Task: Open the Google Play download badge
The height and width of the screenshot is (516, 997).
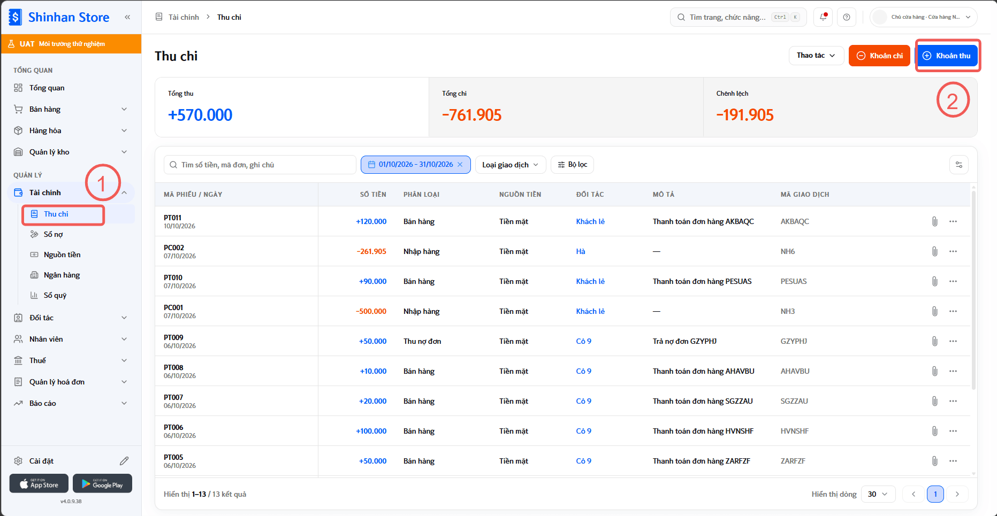Action: [x=102, y=483]
